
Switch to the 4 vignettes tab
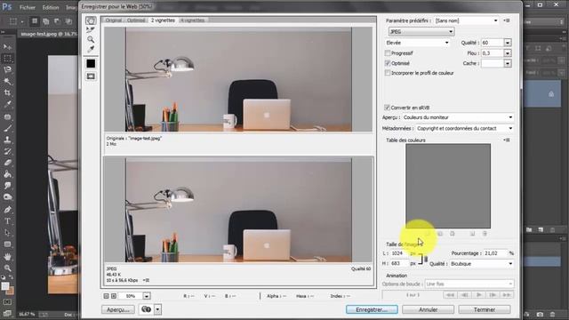pyautogui.click(x=192, y=20)
